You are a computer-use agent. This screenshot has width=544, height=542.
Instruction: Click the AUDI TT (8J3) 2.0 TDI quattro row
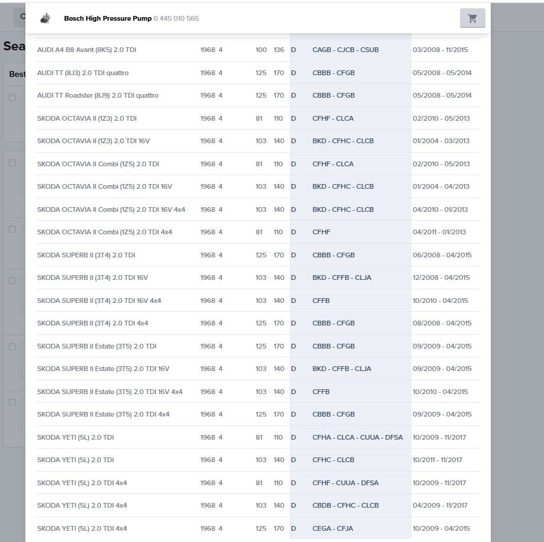83,73
